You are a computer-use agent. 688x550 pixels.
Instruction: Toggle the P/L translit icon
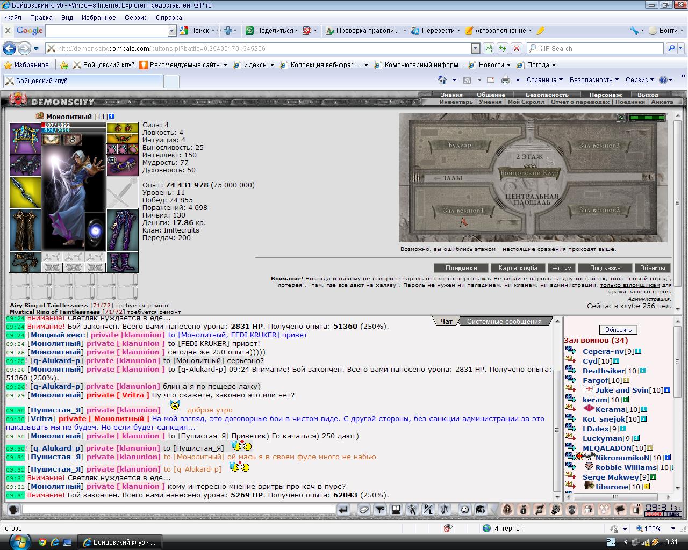[428, 510]
